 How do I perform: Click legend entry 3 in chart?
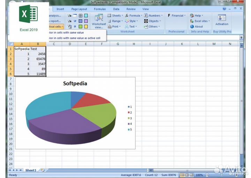(130, 118)
